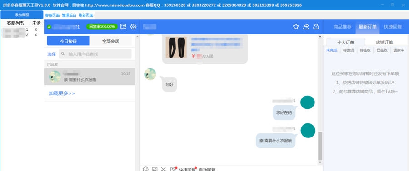Click the scissors screenshot icon
This screenshot has width=409, height=171.
pos(163,170)
